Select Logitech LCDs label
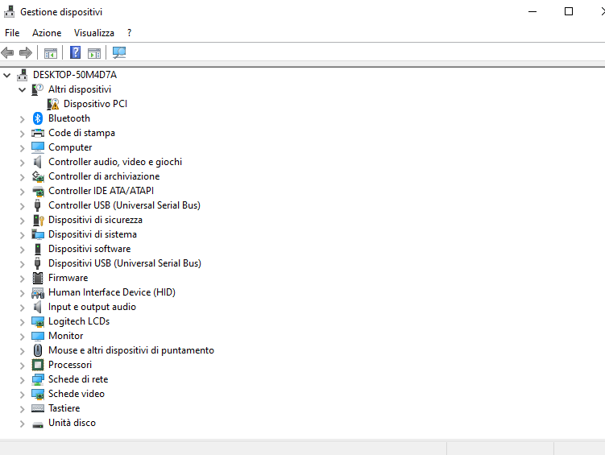 (x=79, y=321)
